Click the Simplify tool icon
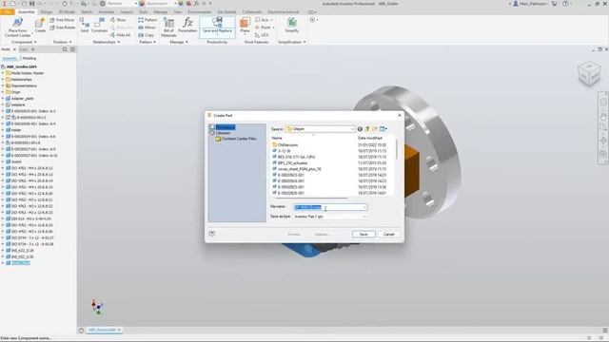Viewport: 609px width, 342px height. pos(292,23)
